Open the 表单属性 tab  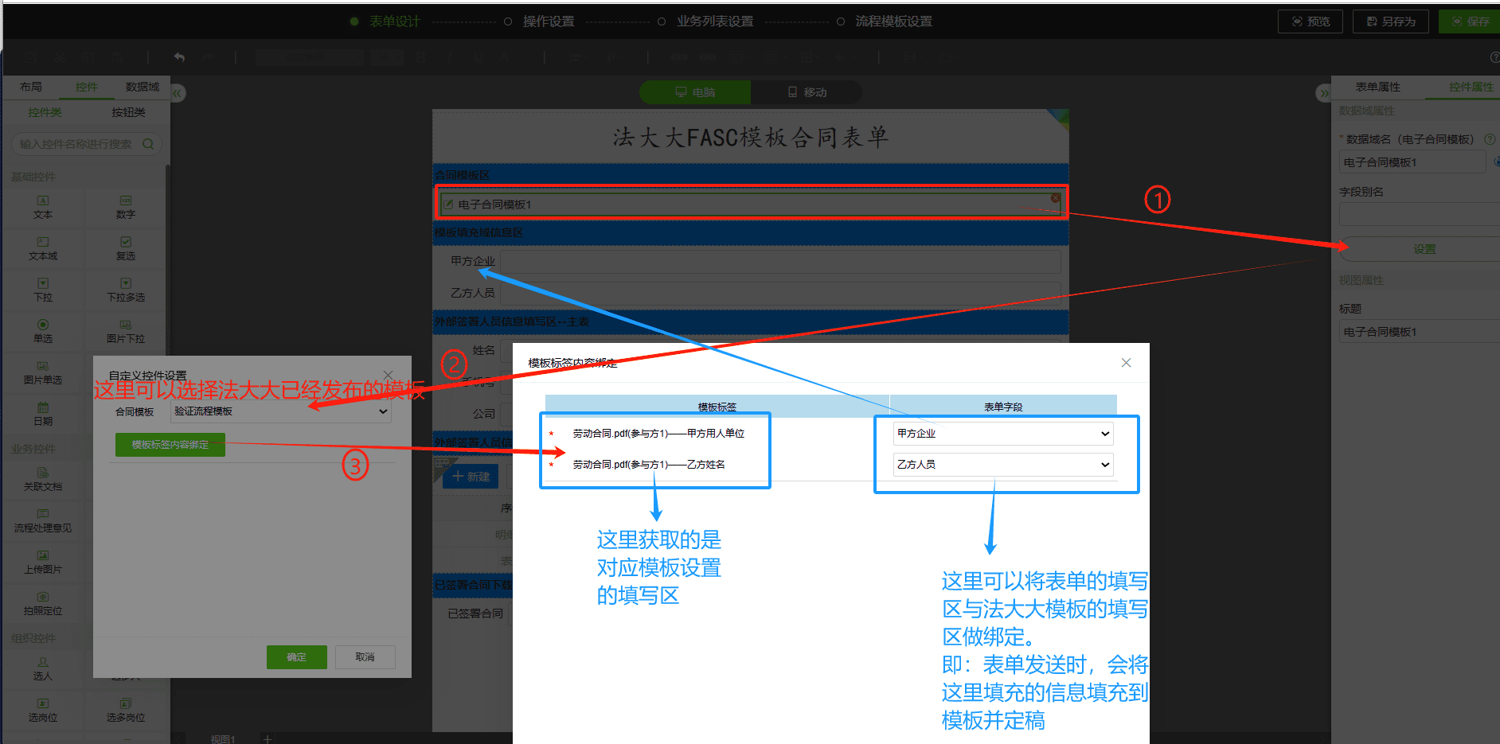[x=1377, y=87]
